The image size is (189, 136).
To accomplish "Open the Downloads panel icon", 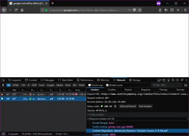I will pyautogui.click(x=160, y=10).
